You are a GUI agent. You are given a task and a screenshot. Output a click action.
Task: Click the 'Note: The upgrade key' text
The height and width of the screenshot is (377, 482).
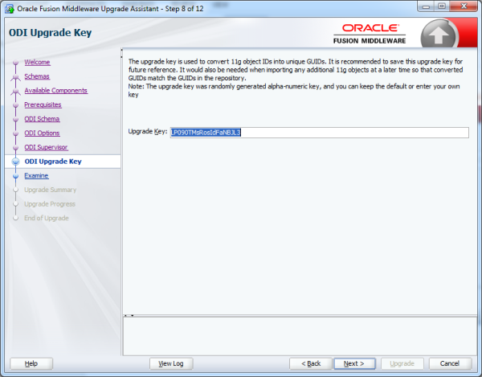[x=294, y=90]
